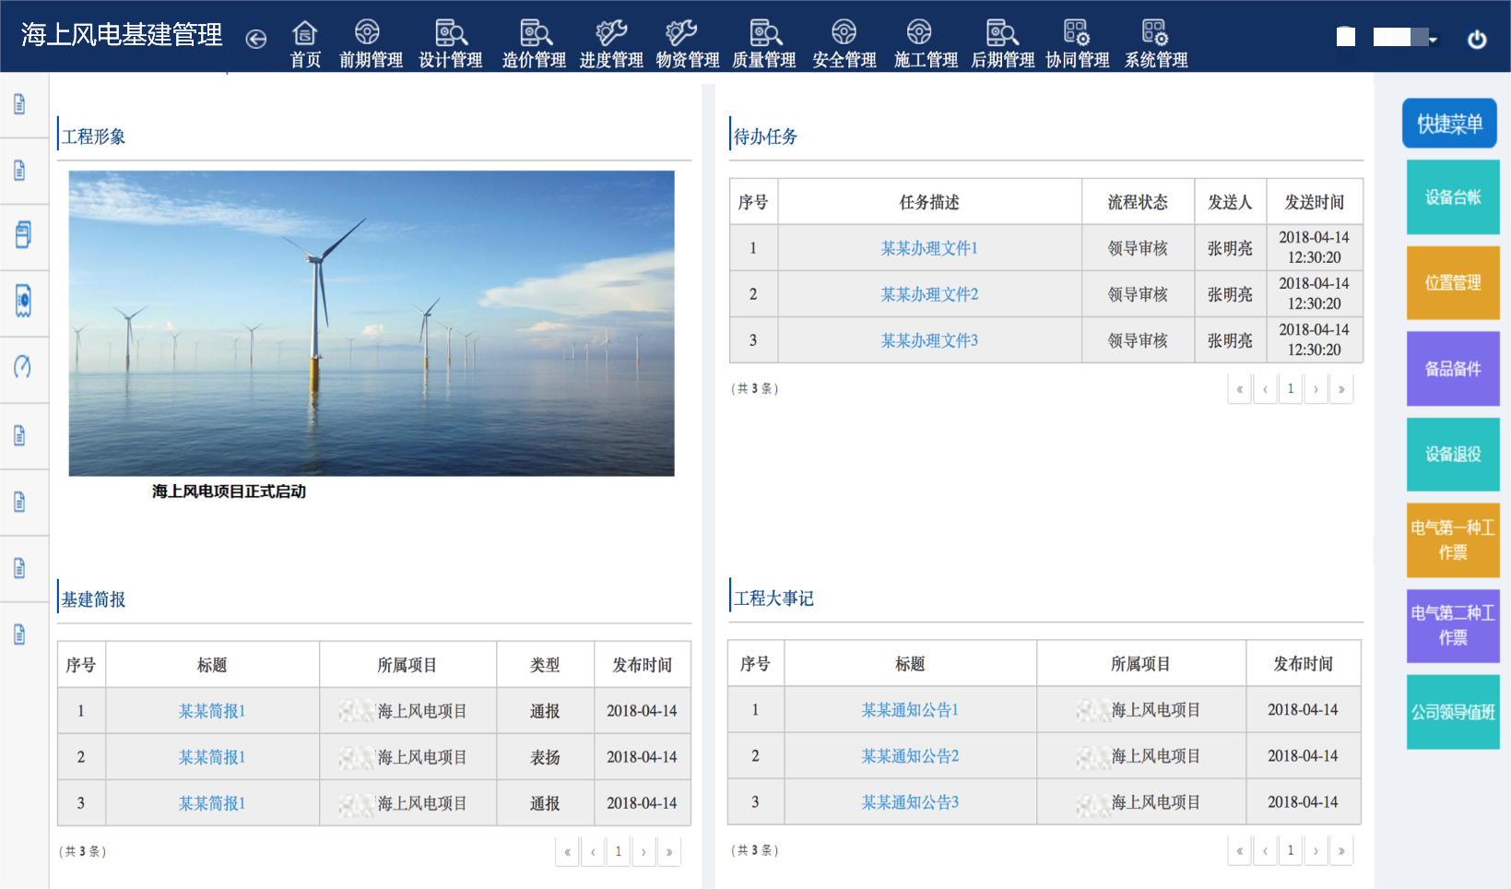
Task: Click the offshore wind farm image
Action: point(372,323)
